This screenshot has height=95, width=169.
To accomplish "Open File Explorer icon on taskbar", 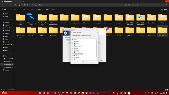I will click(x=83, y=93).
